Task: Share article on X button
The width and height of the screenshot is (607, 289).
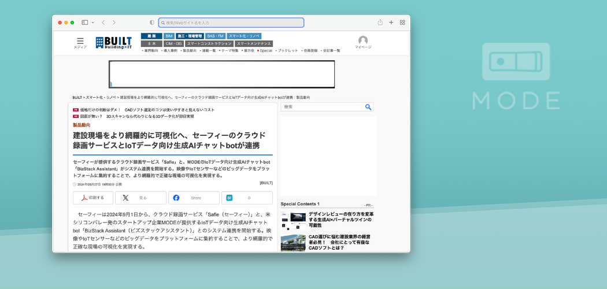Action: click(140, 198)
